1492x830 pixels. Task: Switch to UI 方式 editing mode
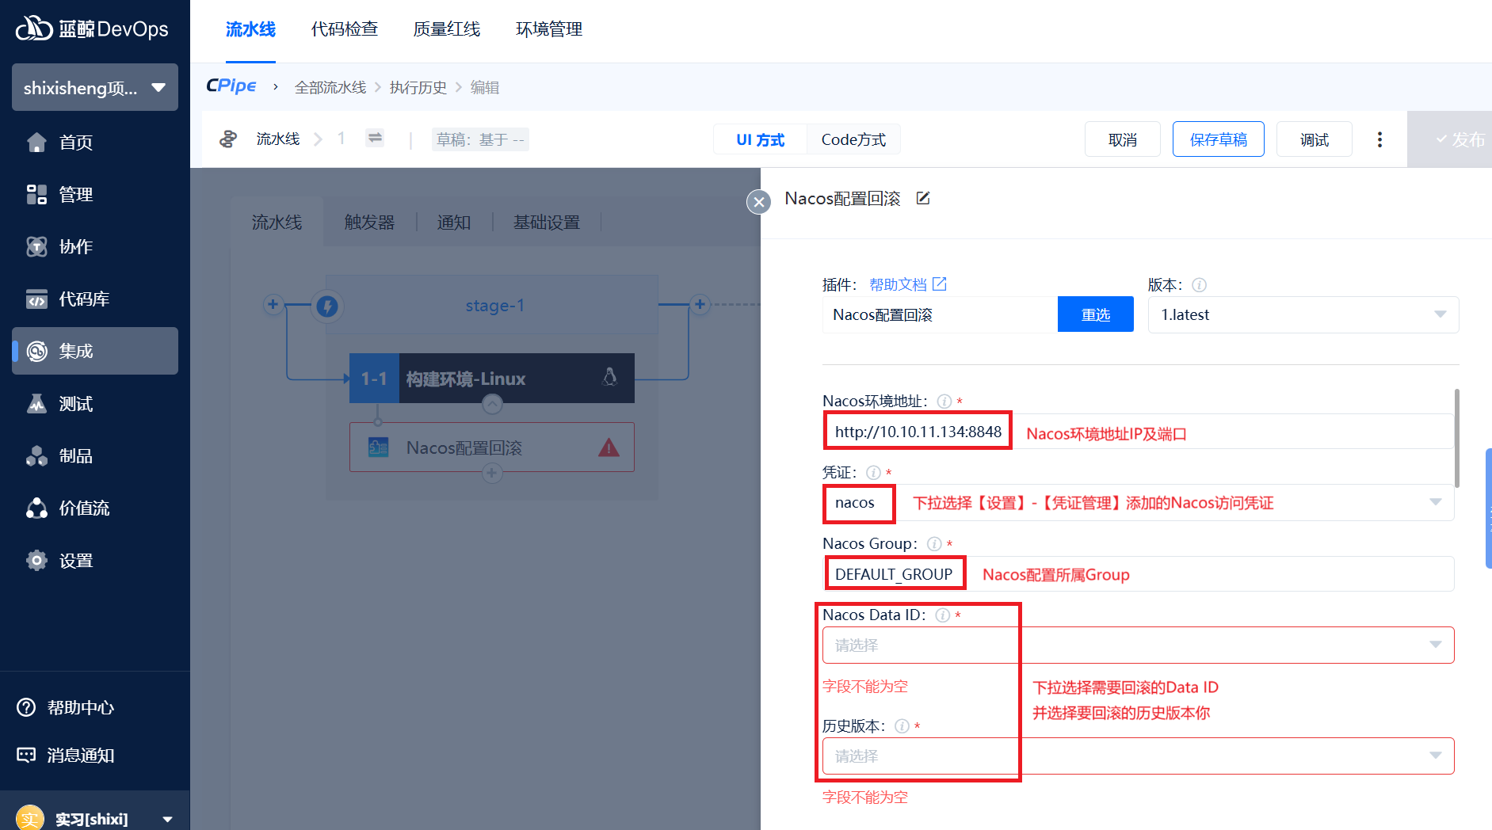pyautogui.click(x=760, y=139)
